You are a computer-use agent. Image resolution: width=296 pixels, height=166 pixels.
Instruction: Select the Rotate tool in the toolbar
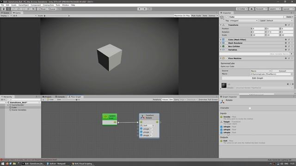pyautogui.click(x=13, y=9)
